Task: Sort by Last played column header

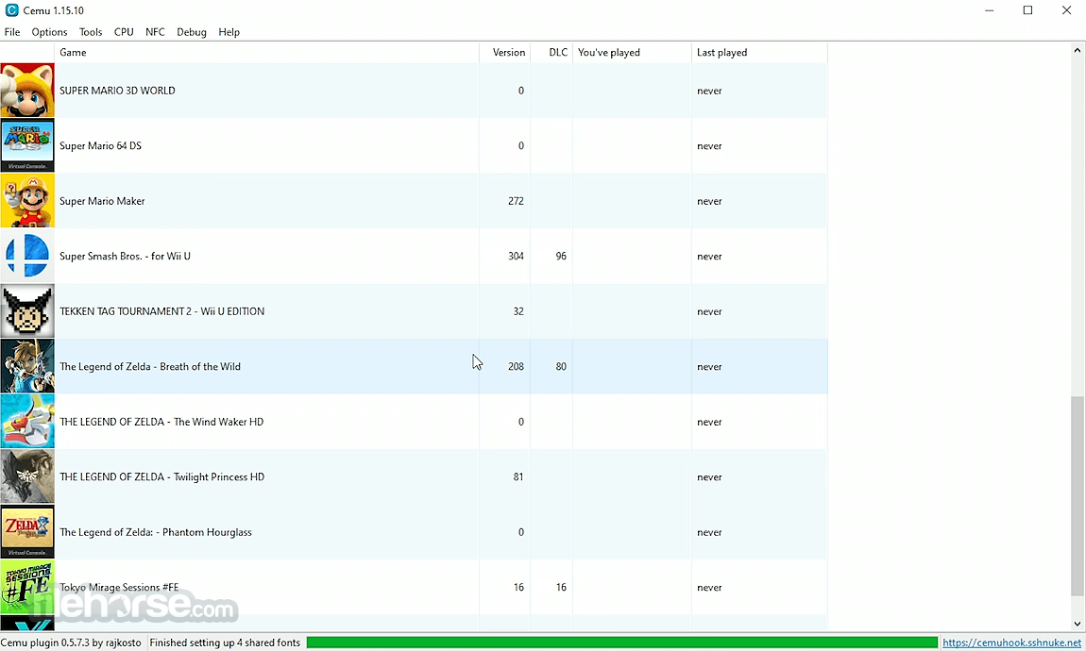Action: tap(759, 53)
